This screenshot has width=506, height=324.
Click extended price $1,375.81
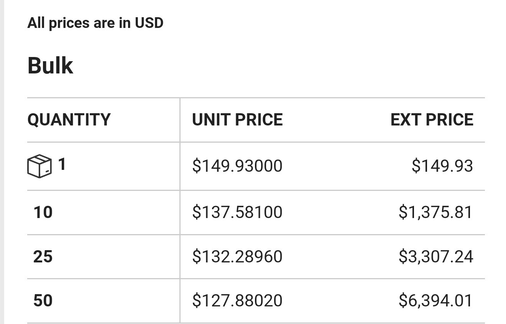(x=436, y=212)
